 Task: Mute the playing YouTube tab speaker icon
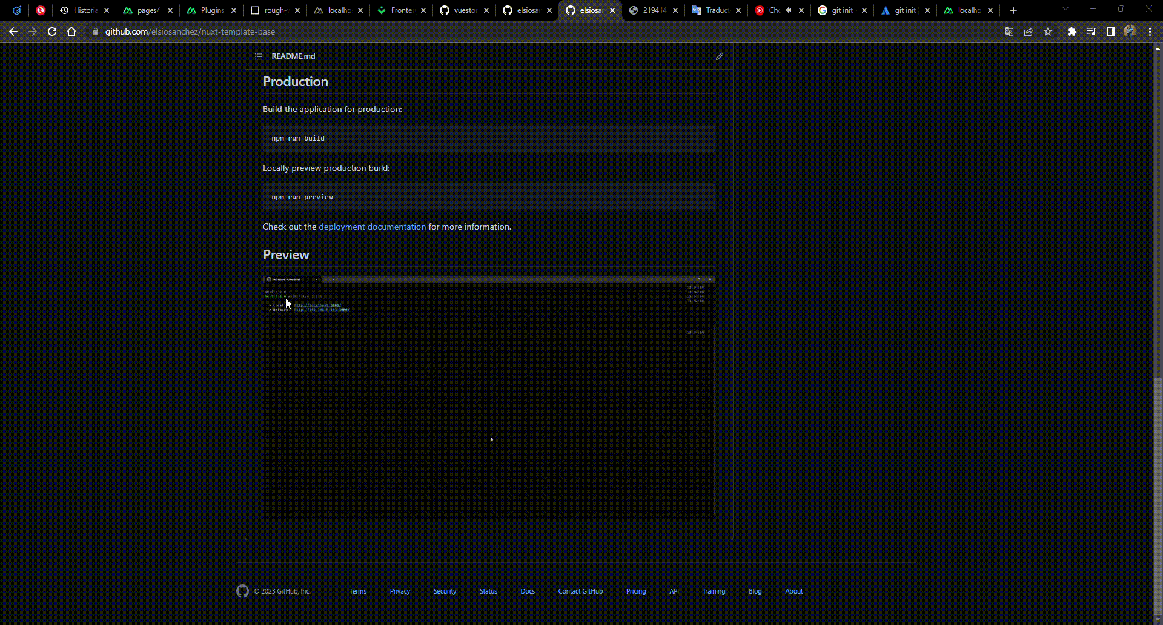[789, 10]
